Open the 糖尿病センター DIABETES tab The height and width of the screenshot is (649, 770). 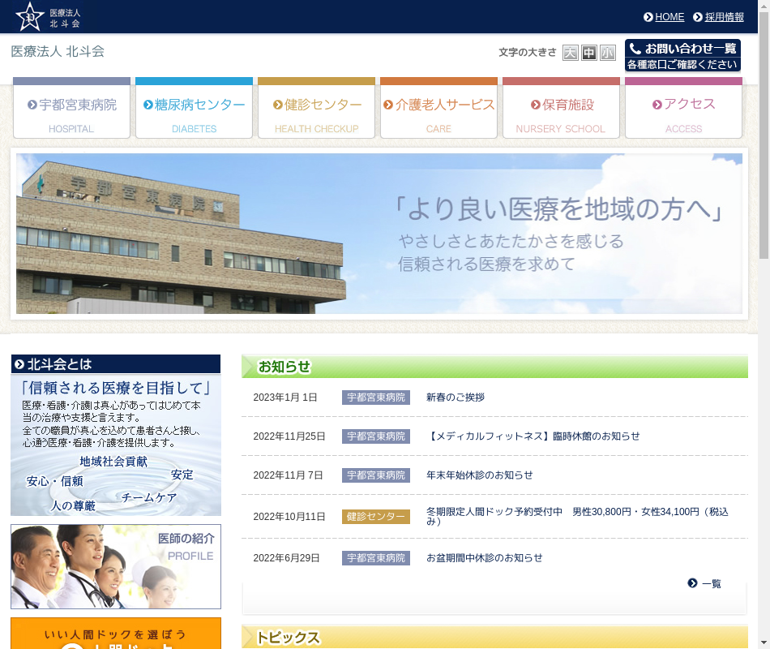[x=194, y=109]
